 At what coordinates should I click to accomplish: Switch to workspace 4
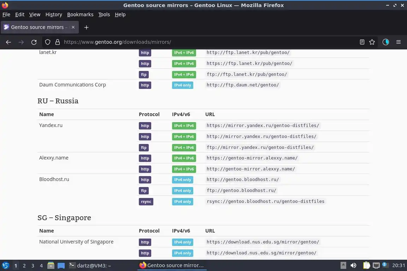tap(41, 266)
